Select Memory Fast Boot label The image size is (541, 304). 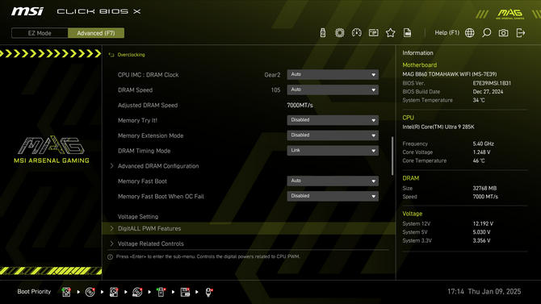pos(142,181)
